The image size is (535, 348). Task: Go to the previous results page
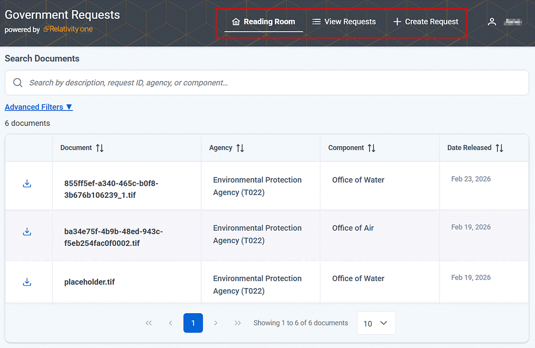point(171,323)
